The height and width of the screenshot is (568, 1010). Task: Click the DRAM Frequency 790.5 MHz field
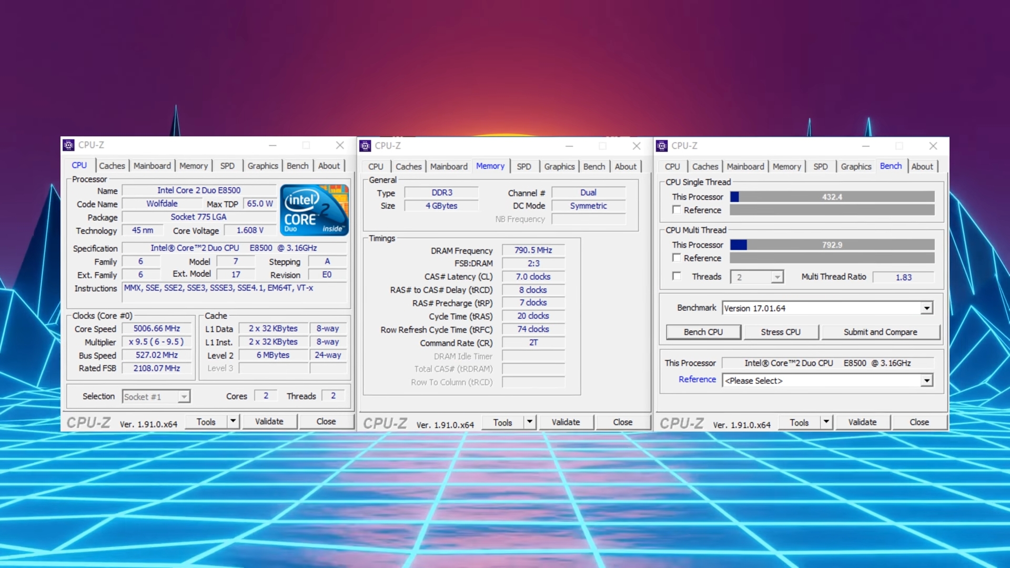pos(533,250)
